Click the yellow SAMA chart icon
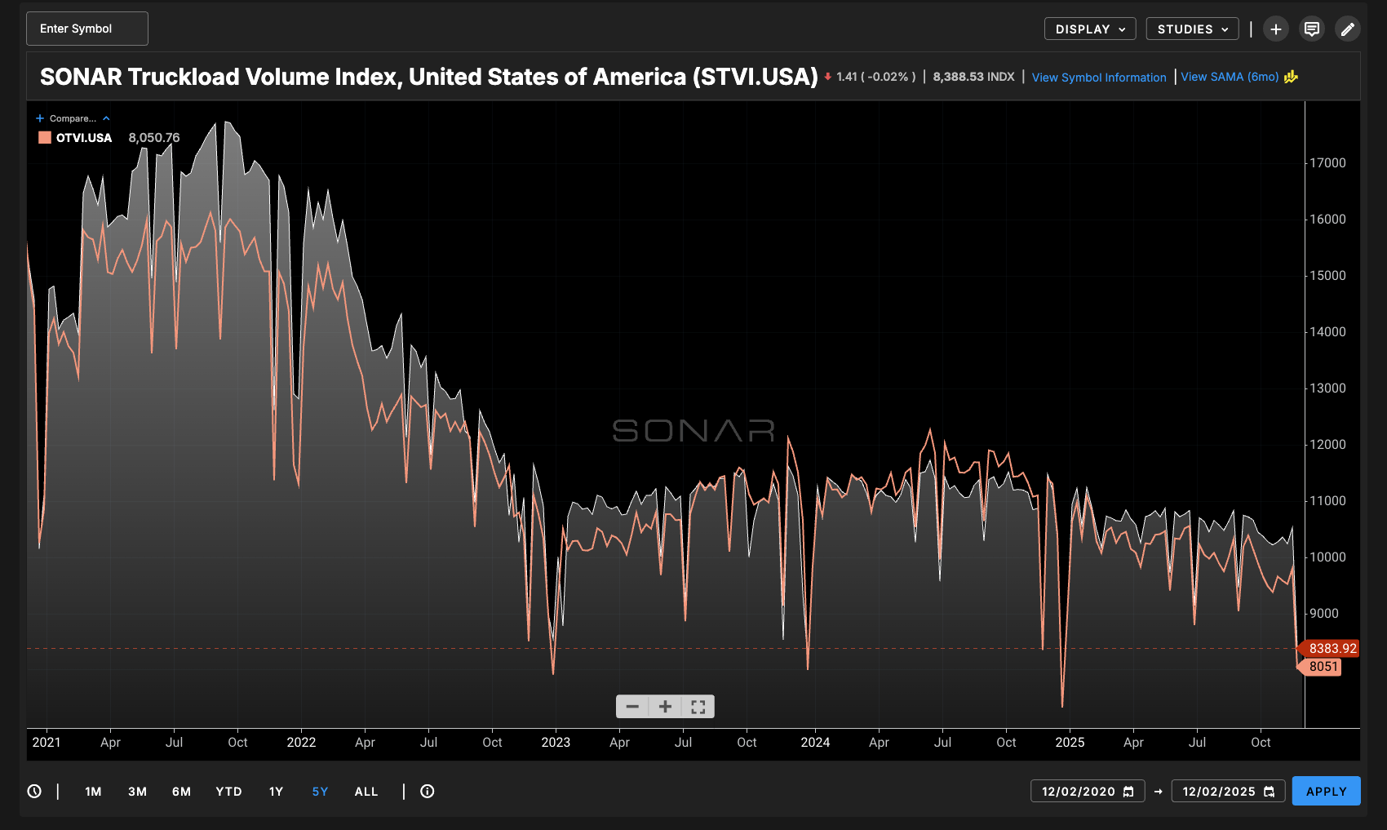1387x830 pixels. coord(1291,77)
